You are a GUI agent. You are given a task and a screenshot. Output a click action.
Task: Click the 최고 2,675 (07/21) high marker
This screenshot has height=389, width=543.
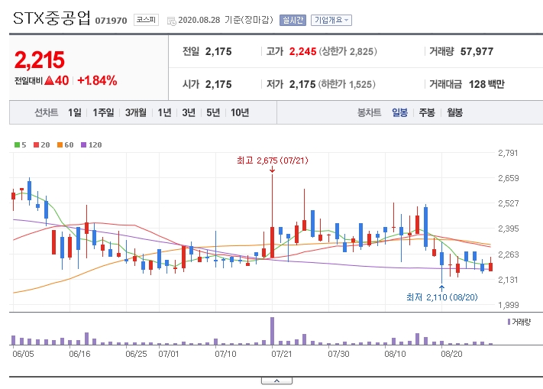(x=272, y=160)
